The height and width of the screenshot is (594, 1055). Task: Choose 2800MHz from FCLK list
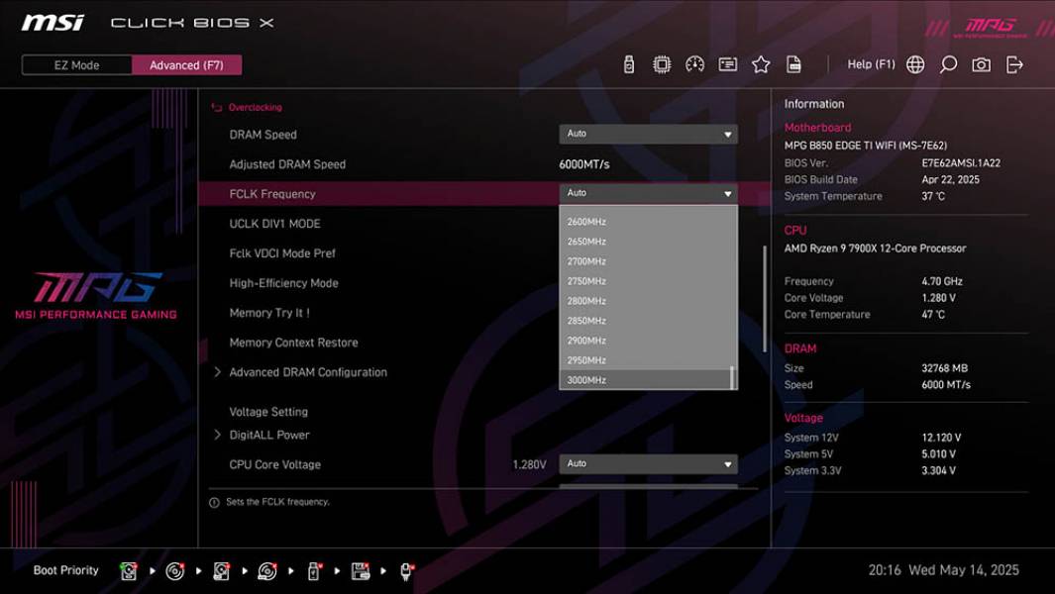(648, 301)
